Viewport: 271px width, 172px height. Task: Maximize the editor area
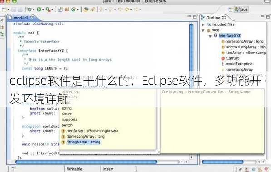coord(195,17)
